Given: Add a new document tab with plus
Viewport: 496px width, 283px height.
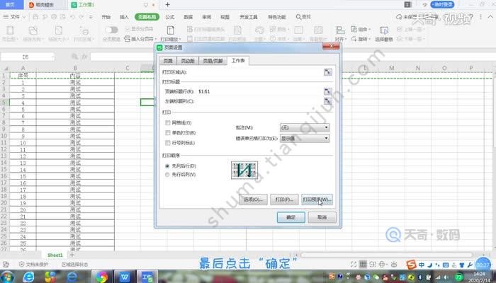Looking at the screenshot, I should coord(168,4).
